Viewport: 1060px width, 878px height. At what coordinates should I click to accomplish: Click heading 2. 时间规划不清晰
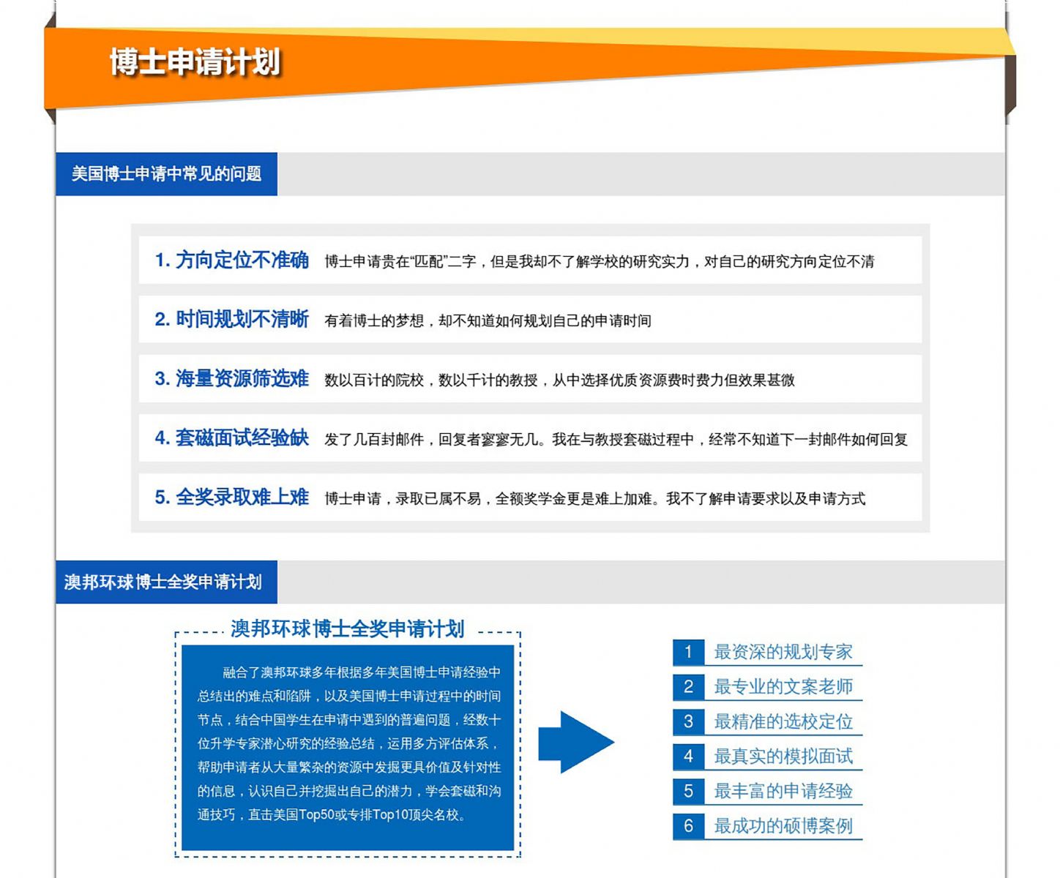(x=231, y=320)
